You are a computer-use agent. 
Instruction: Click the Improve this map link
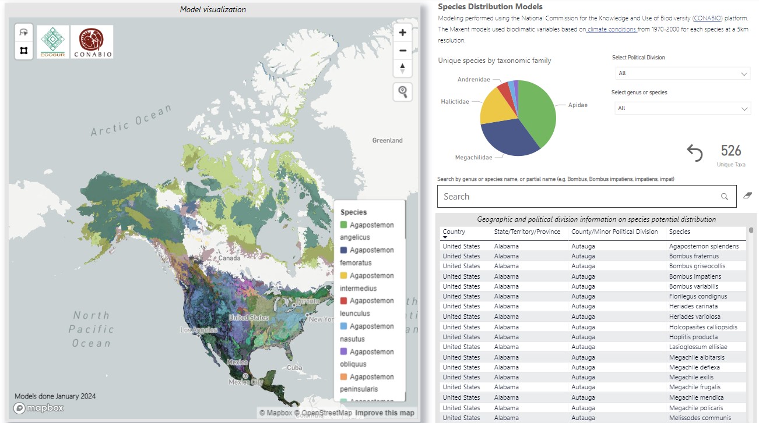(385, 413)
